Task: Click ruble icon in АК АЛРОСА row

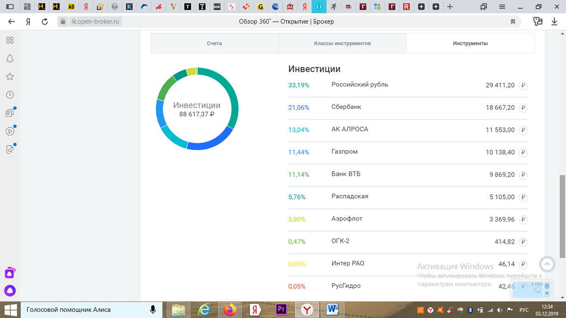Action: [523, 130]
